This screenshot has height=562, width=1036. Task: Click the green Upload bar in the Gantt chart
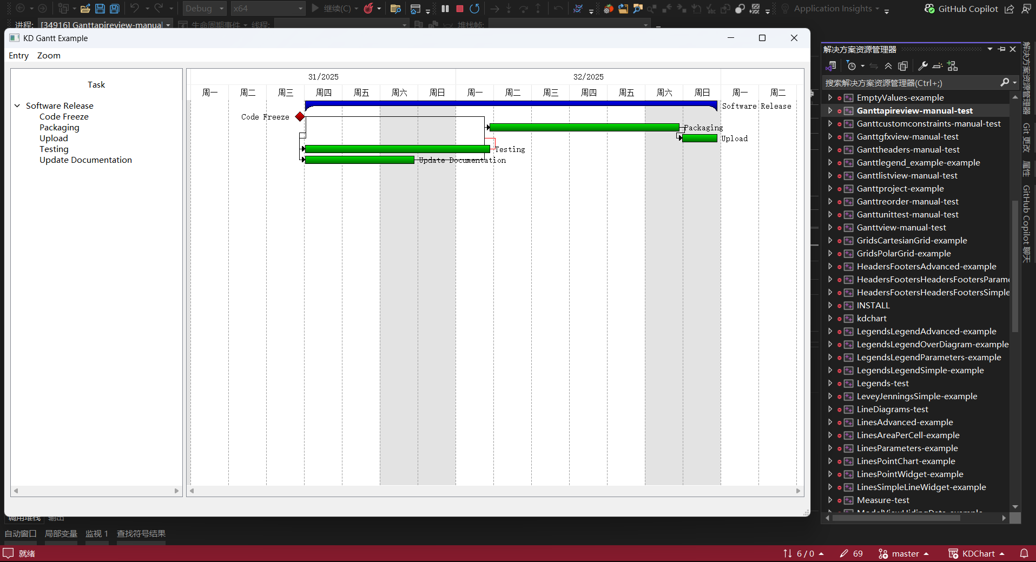pyautogui.click(x=700, y=138)
